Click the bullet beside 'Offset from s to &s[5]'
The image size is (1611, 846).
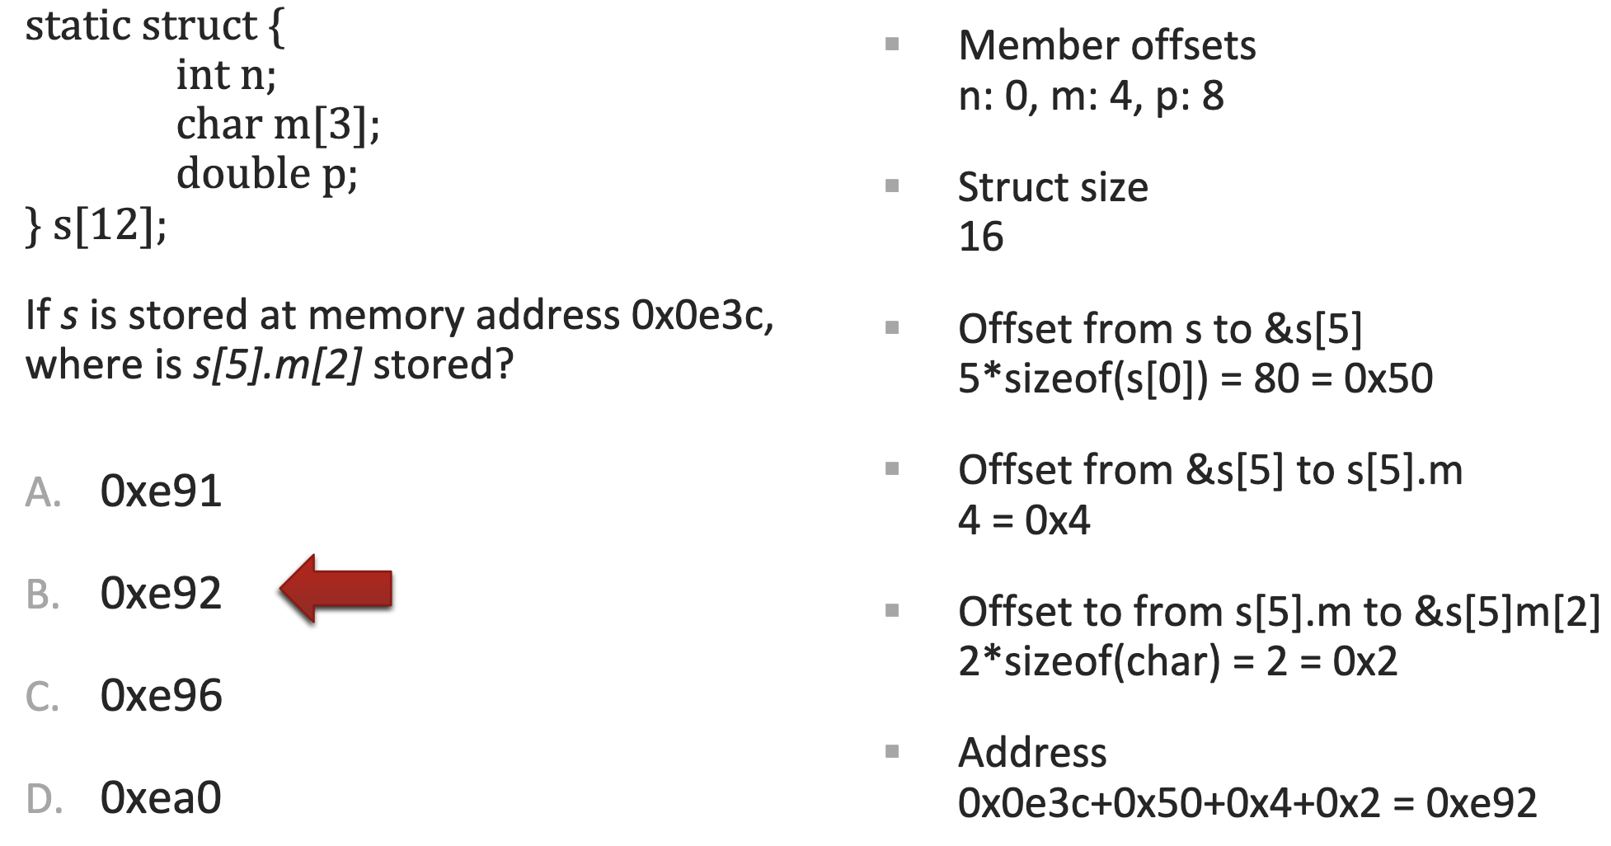coord(891,327)
